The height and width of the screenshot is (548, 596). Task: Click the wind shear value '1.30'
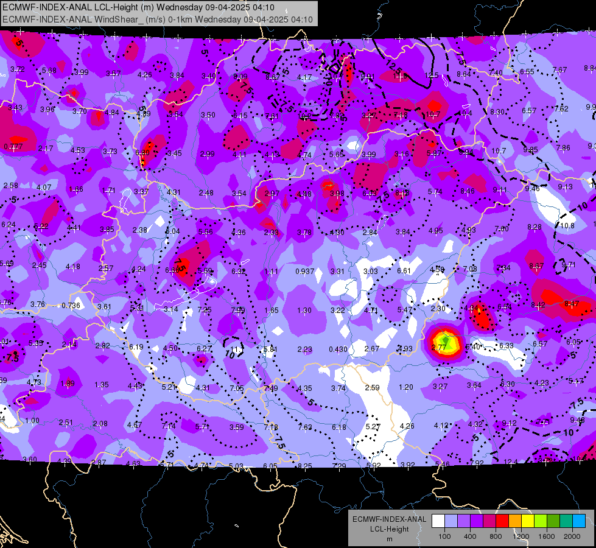click(x=304, y=311)
